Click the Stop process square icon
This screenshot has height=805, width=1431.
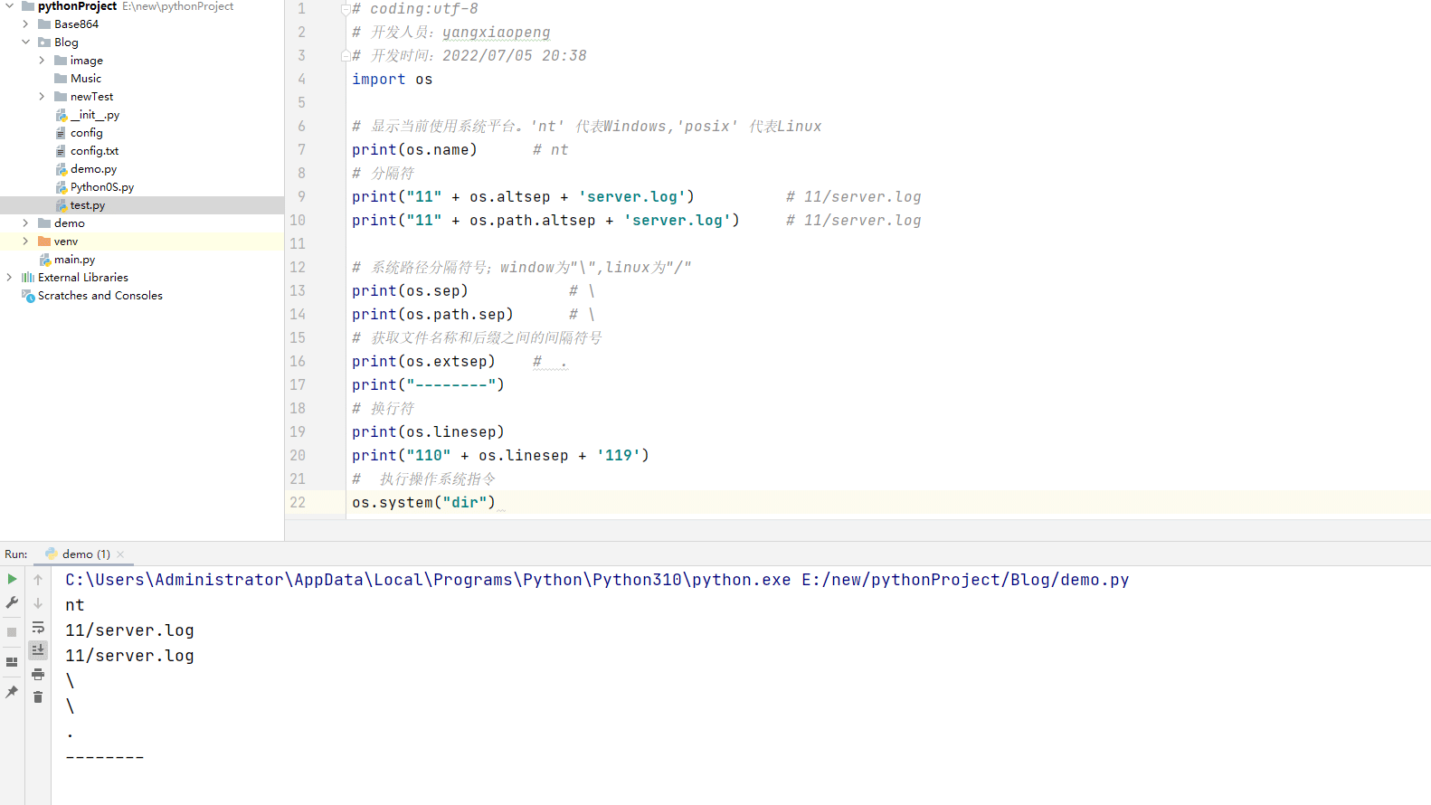pos(12,632)
